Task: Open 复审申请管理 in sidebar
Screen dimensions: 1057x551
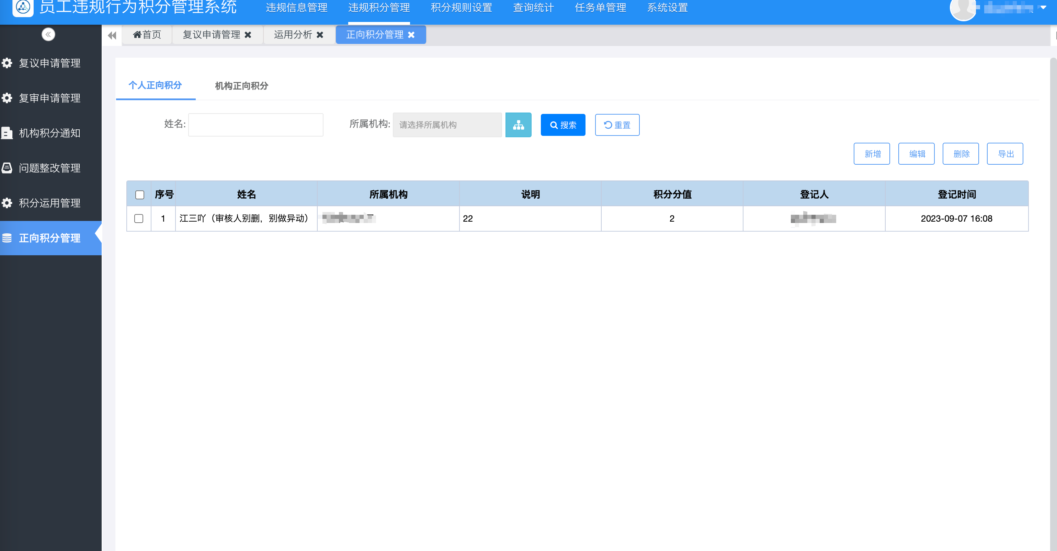Action: pos(50,98)
